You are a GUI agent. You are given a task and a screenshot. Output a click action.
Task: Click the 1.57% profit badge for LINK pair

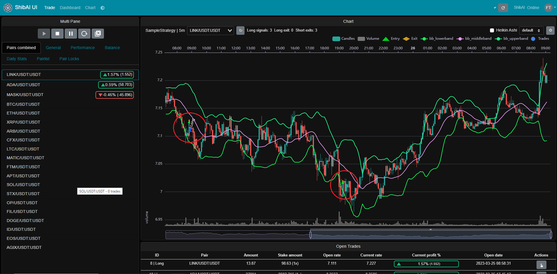click(117, 75)
